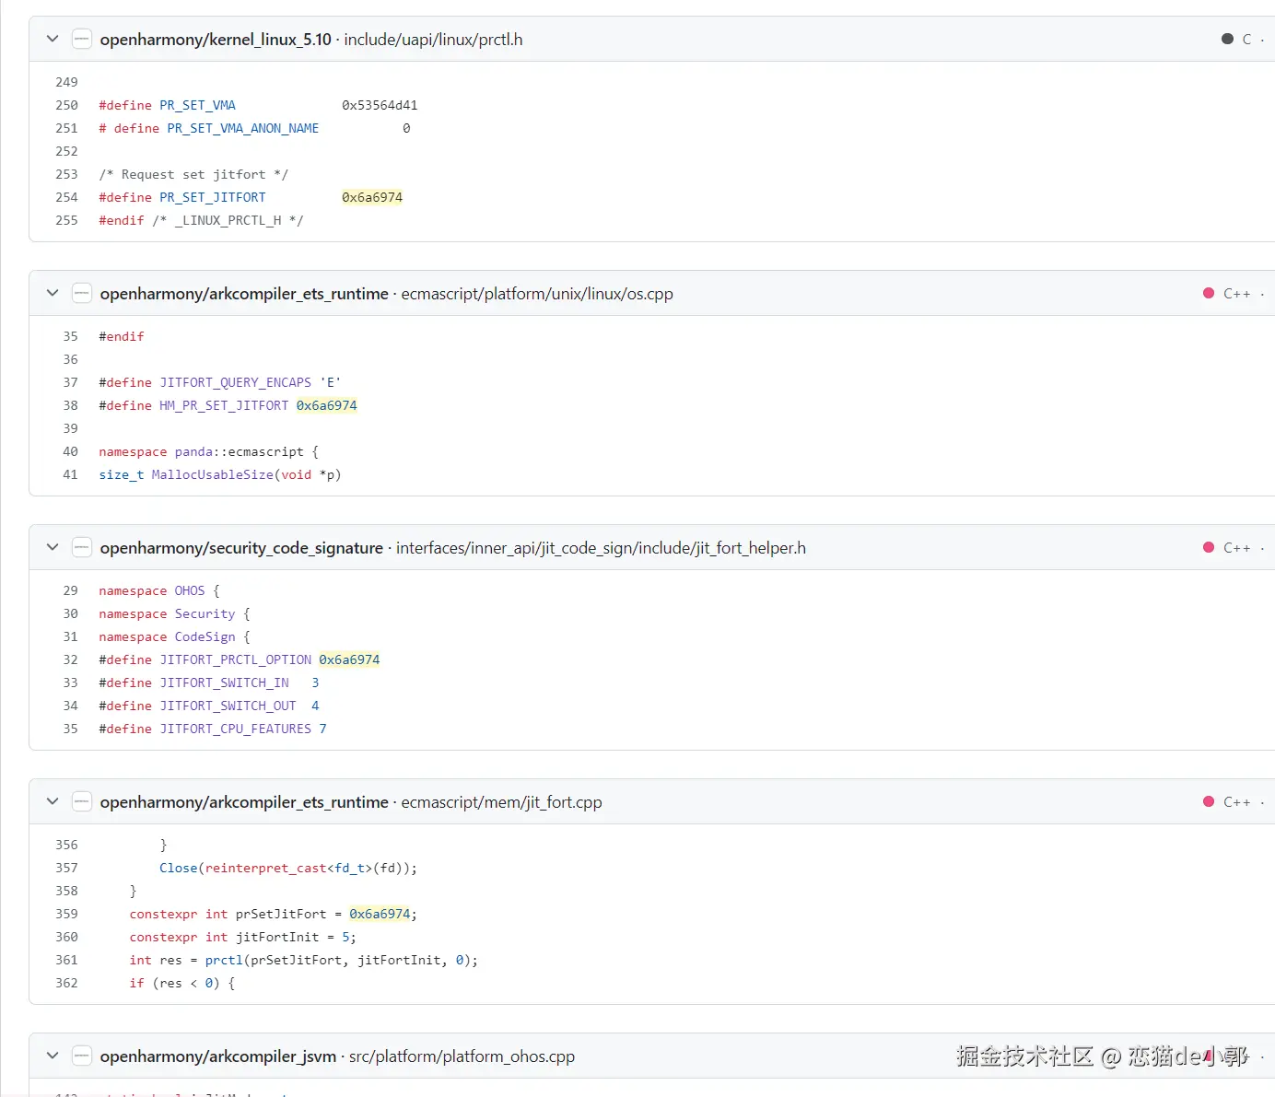Click the square icon beside the jit_fort.cpp result
This screenshot has height=1097, width=1275.
click(x=82, y=801)
